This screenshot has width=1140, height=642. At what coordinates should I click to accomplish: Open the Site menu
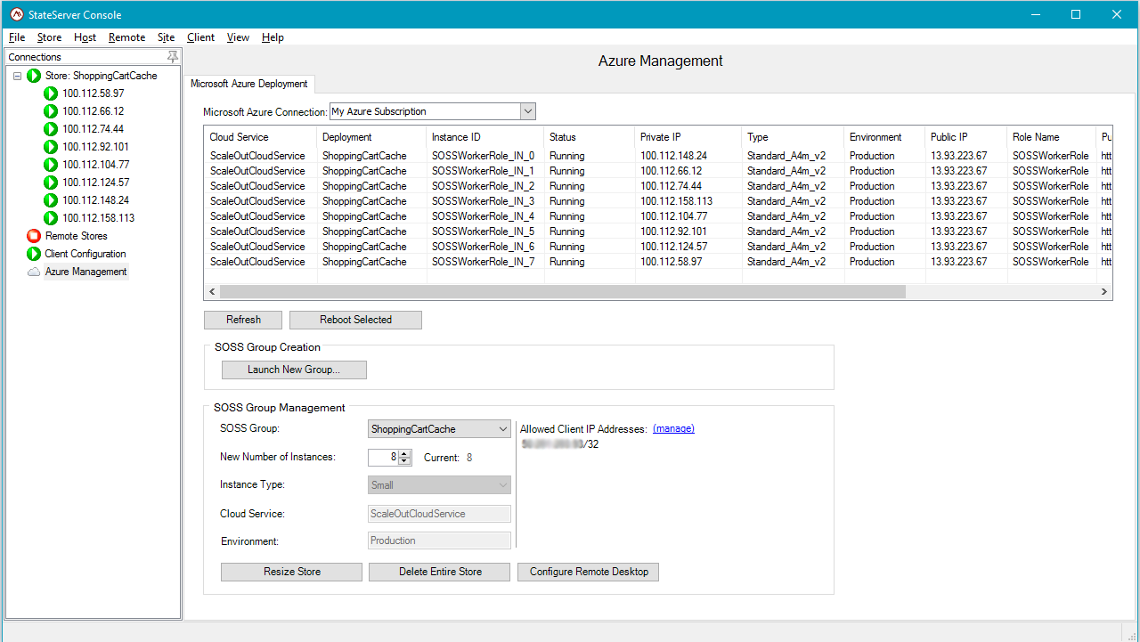coord(167,37)
